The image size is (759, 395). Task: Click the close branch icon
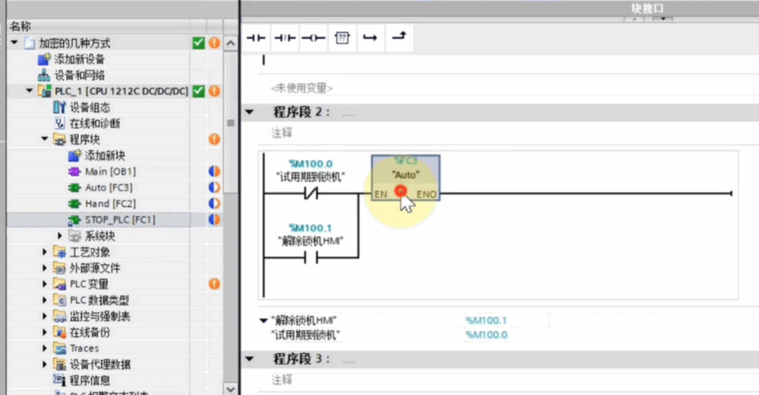(397, 39)
